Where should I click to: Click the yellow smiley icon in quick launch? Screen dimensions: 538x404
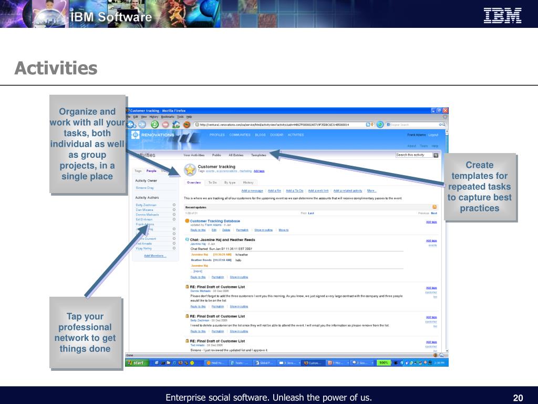pyautogui.click(x=192, y=363)
